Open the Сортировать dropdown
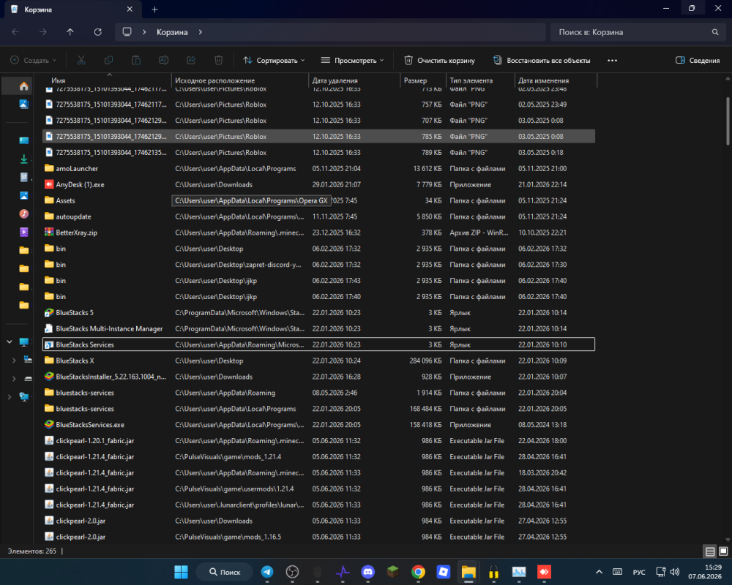The width and height of the screenshot is (732, 585). (x=274, y=60)
